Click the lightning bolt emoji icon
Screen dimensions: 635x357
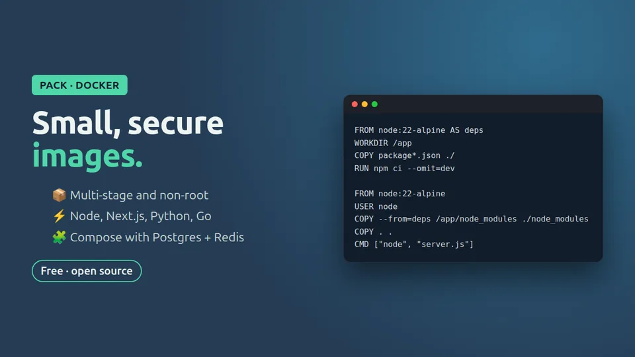pyautogui.click(x=59, y=216)
